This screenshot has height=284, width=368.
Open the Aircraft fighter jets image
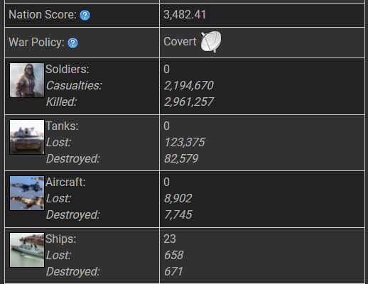(x=27, y=193)
